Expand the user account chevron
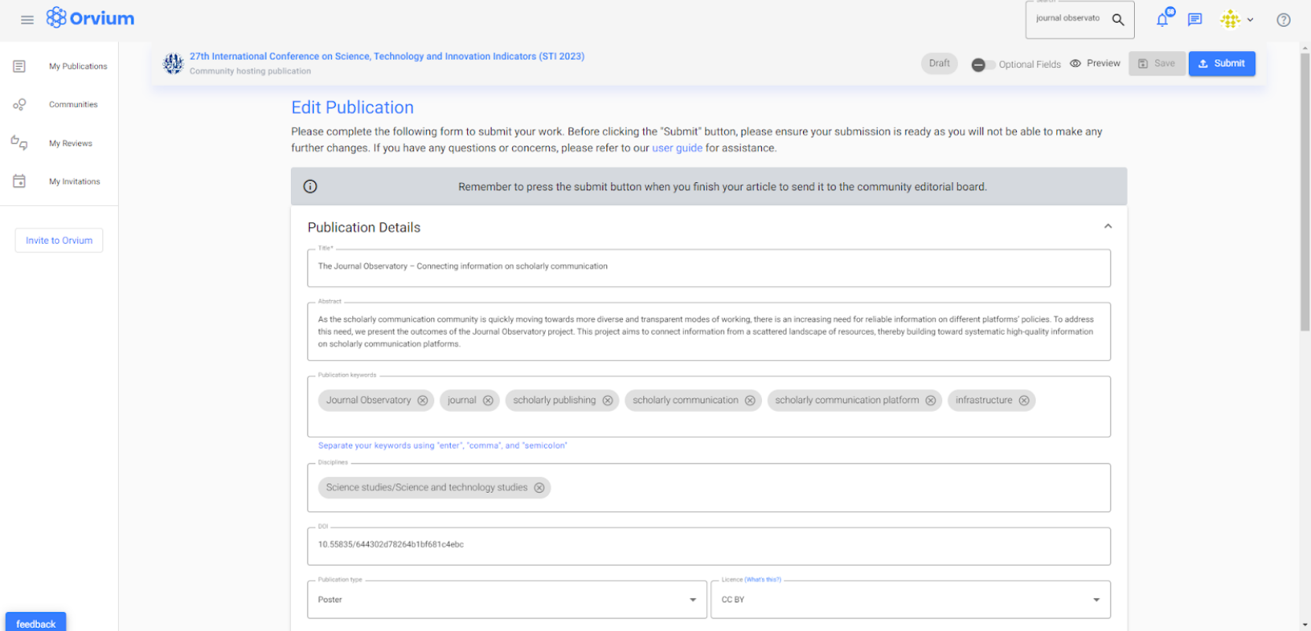Viewport: 1311px width, 631px height. [1250, 20]
